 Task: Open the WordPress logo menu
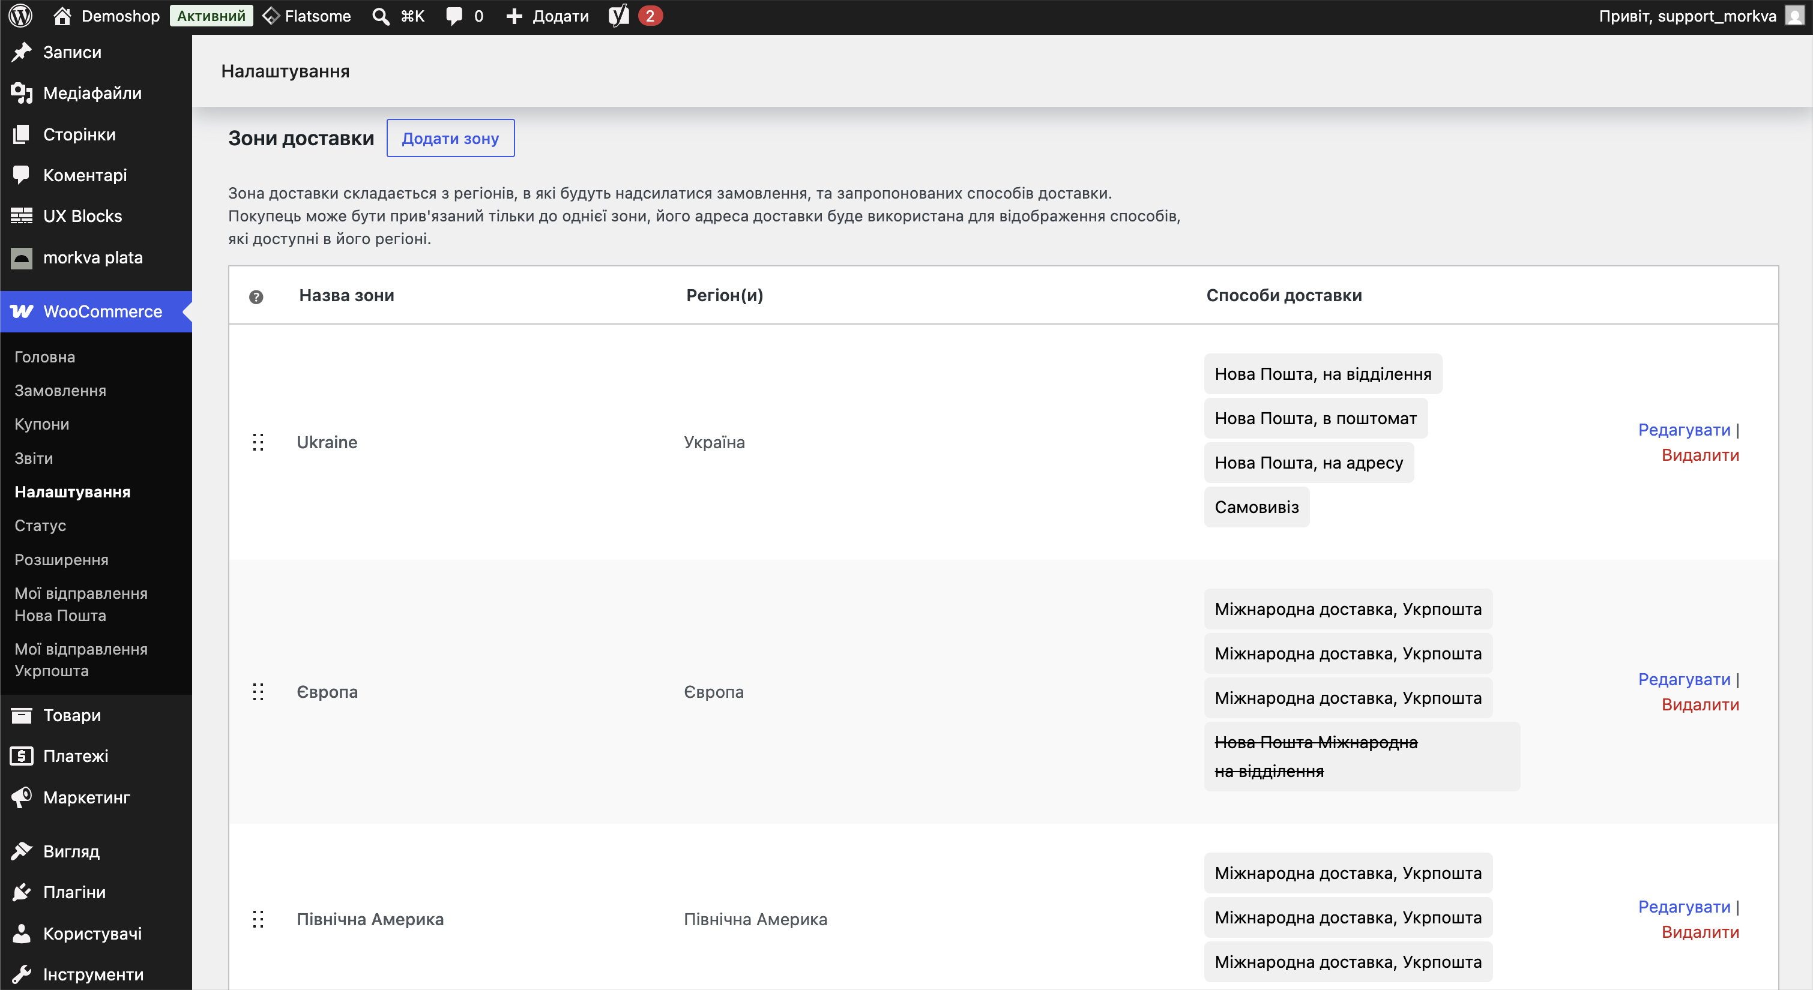pos(20,16)
